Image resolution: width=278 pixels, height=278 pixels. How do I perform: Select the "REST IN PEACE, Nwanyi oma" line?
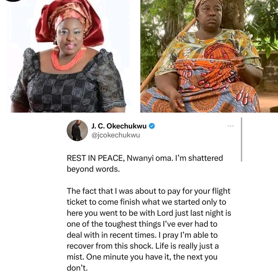click(145, 158)
